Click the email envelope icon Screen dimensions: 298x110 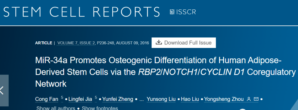tap(256, 99)
